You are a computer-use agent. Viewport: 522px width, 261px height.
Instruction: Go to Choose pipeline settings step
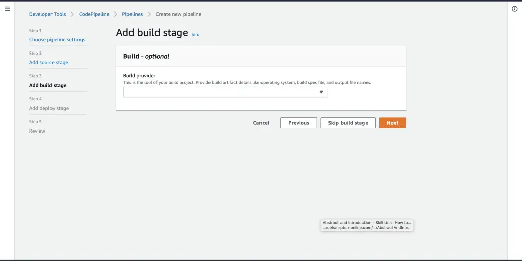pos(57,40)
